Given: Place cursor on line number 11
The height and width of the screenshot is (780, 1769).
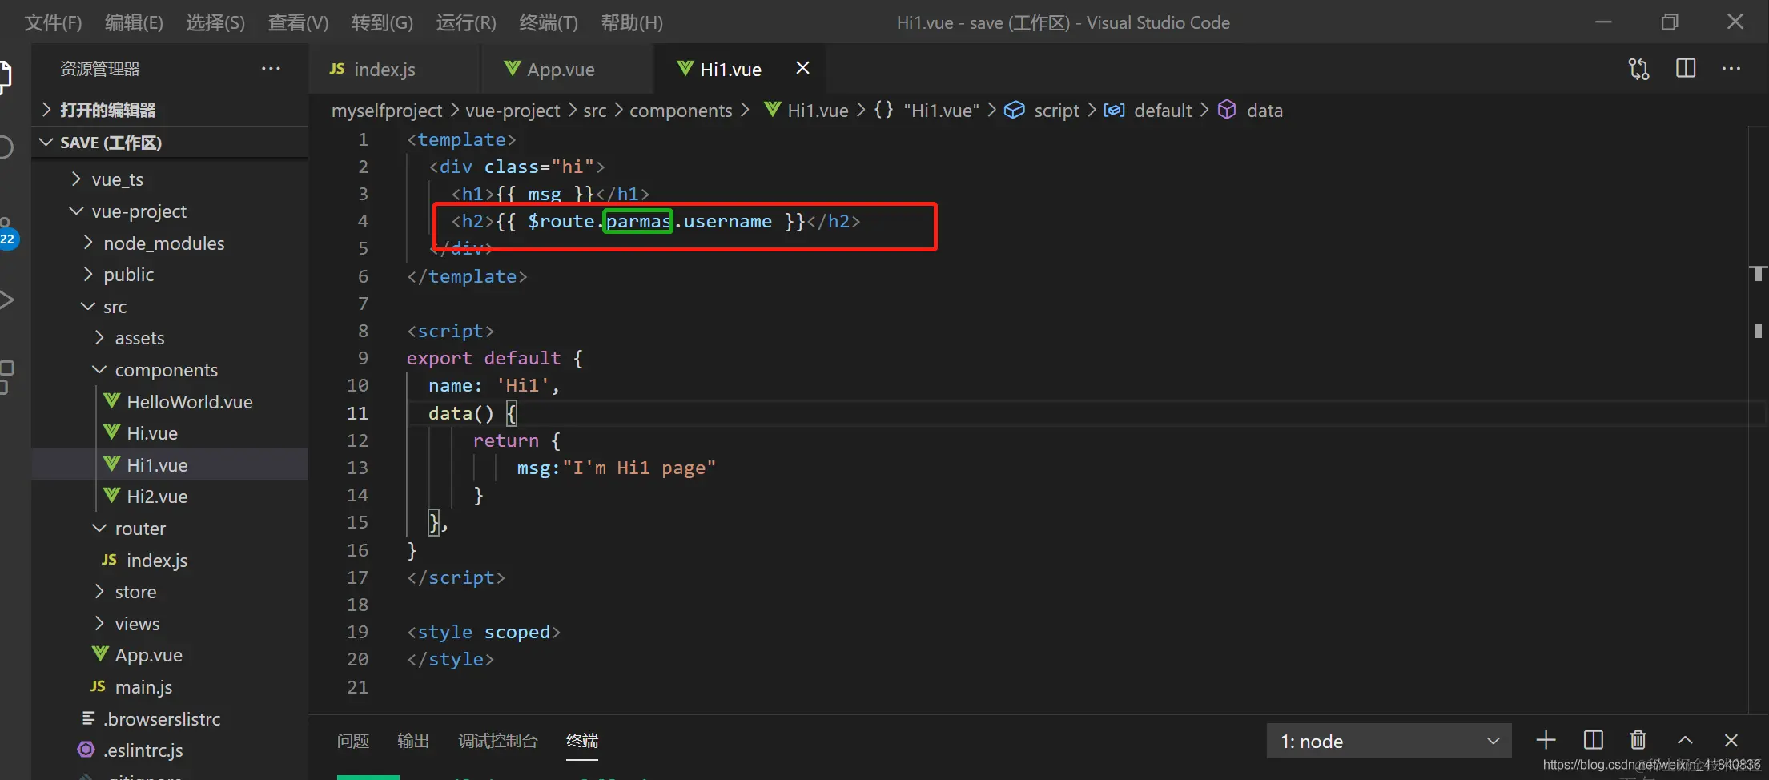Looking at the screenshot, I should pos(357,413).
